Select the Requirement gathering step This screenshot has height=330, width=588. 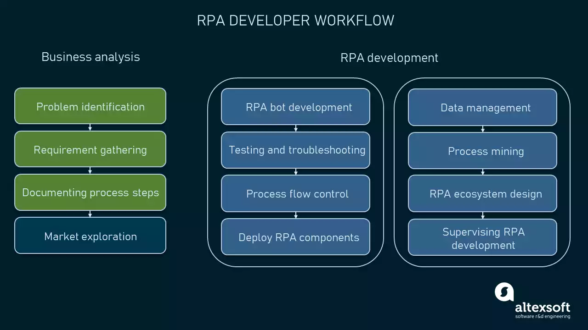point(90,149)
